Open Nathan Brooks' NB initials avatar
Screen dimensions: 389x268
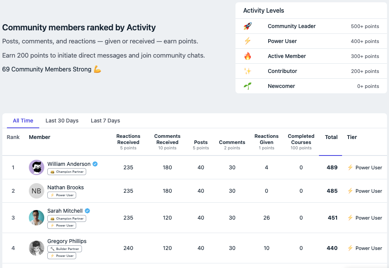tap(37, 191)
